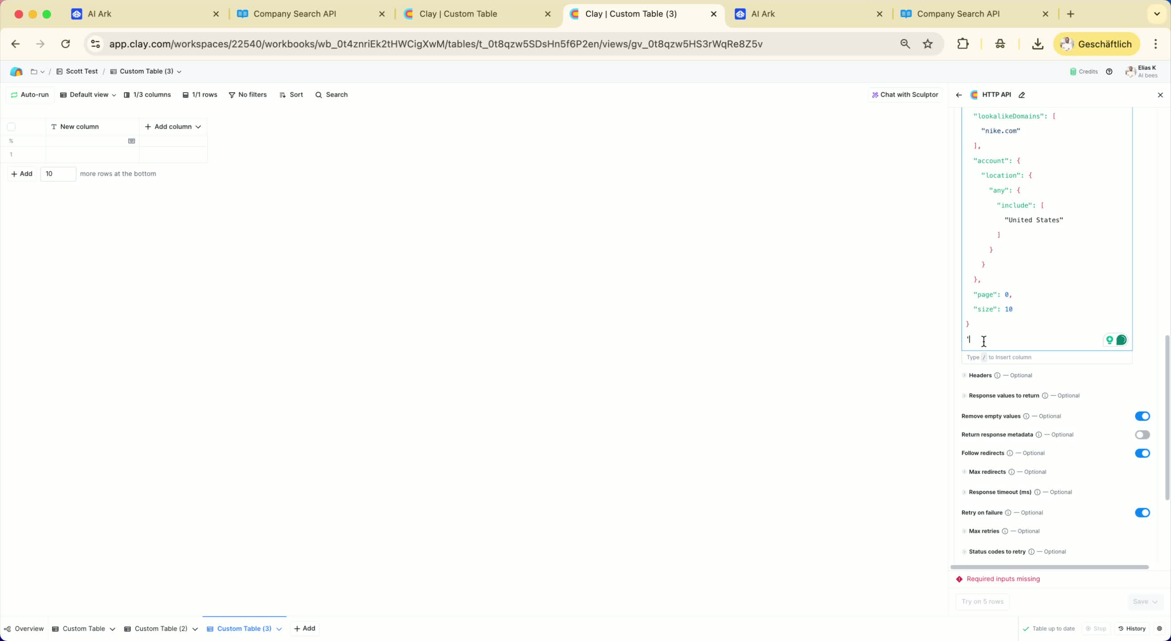Screen dimensions: 1171x641
Task: Click the green Grammarly icon in the body editor
Action: click(x=1121, y=340)
